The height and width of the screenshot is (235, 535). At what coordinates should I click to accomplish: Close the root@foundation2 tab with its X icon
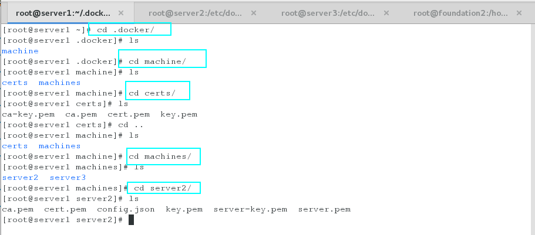(519, 13)
